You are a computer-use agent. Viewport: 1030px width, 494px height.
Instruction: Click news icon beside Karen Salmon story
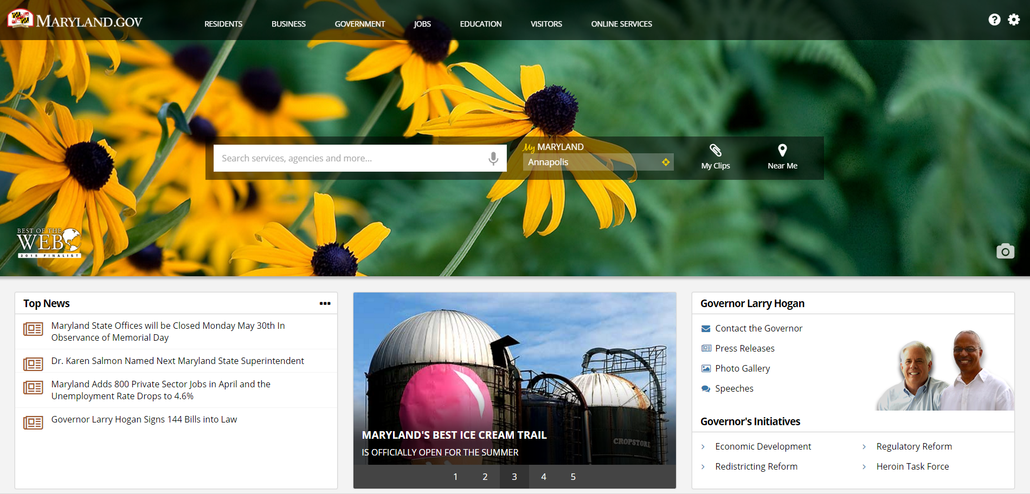[33, 364]
